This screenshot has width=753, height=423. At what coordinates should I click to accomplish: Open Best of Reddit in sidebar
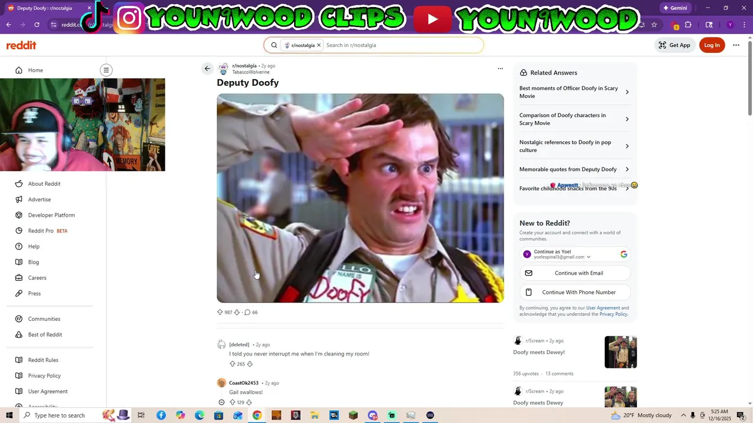tap(45, 335)
